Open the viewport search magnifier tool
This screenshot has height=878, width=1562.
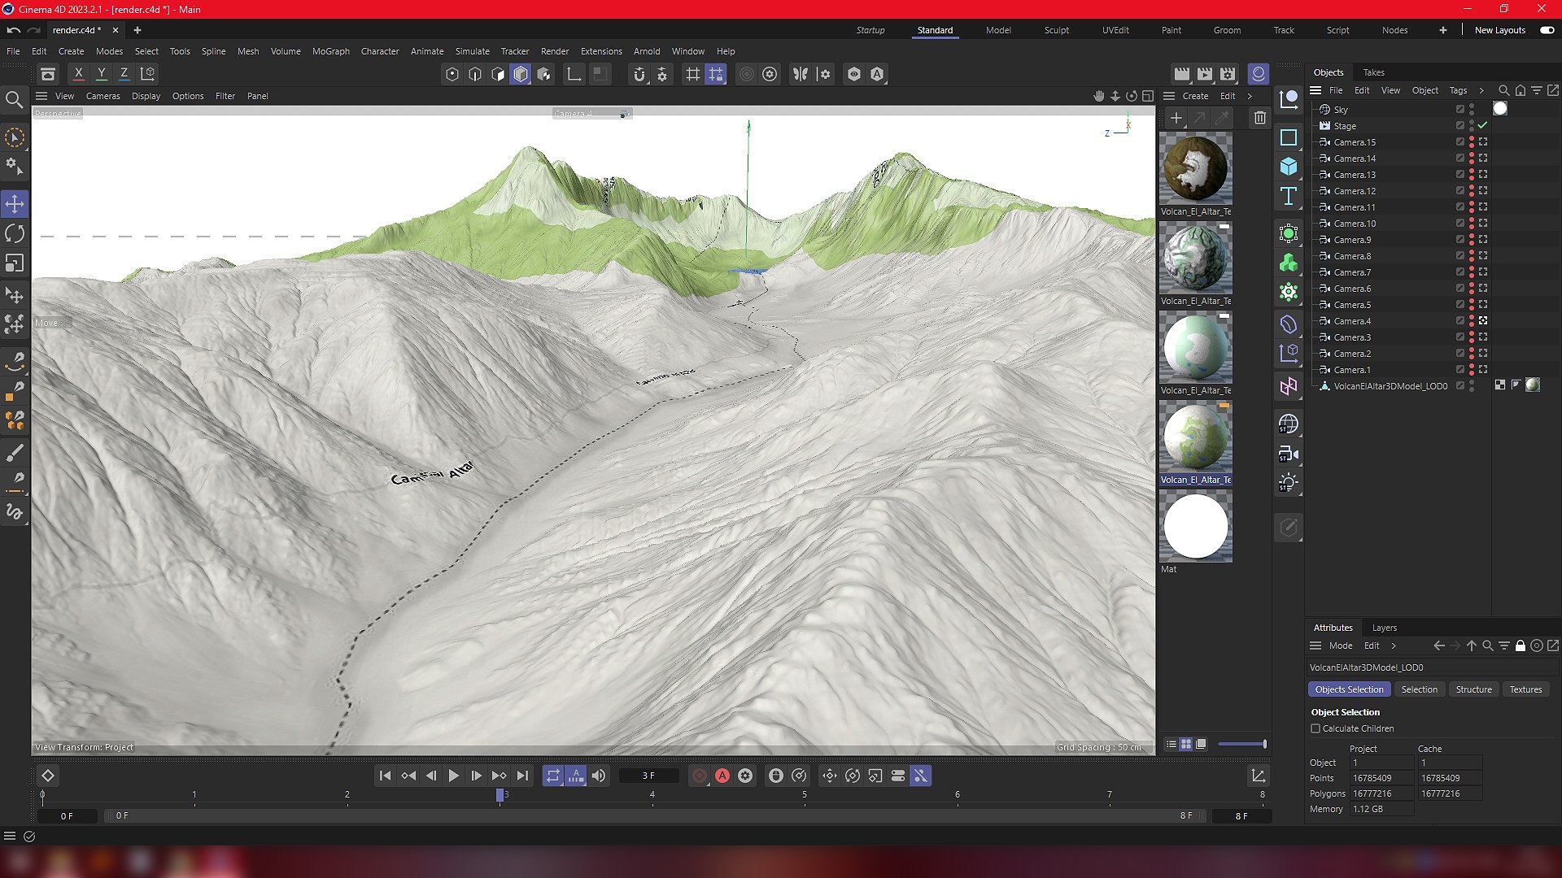[x=14, y=100]
